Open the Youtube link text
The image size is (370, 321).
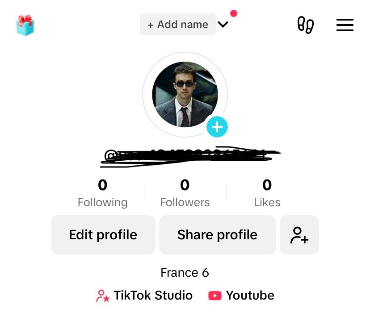250,295
